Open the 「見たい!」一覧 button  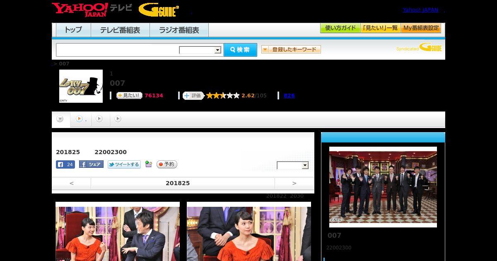pos(380,28)
